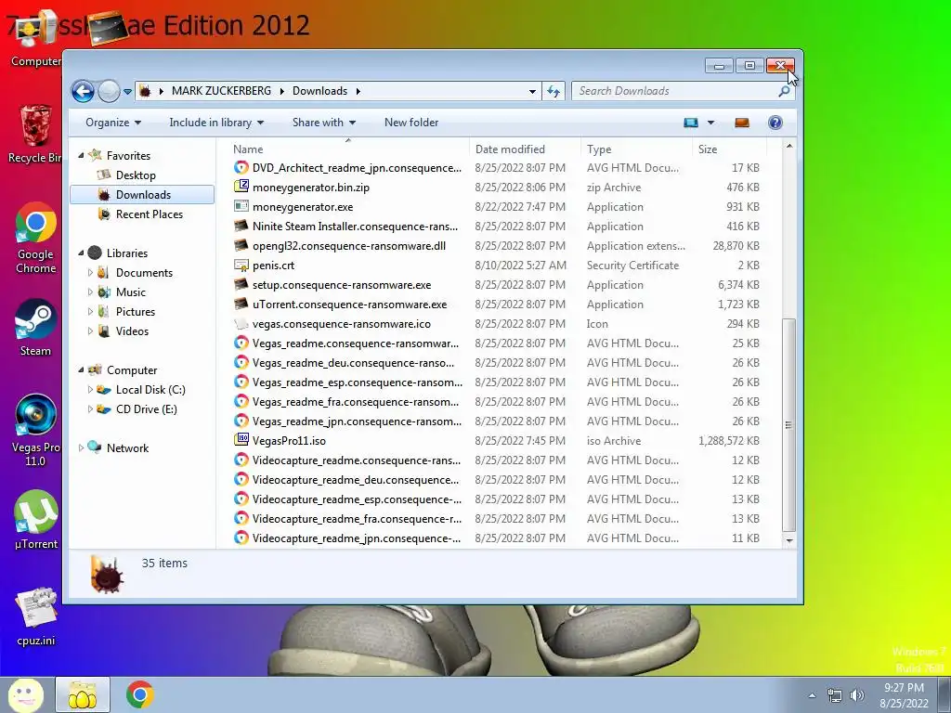
Task: Select the Videos library
Action: (132, 331)
